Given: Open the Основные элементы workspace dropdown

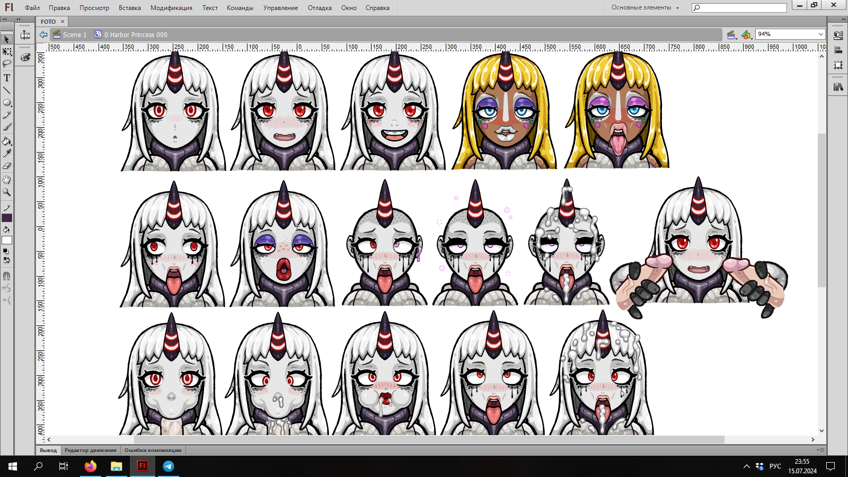Looking at the screenshot, I should (645, 7).
